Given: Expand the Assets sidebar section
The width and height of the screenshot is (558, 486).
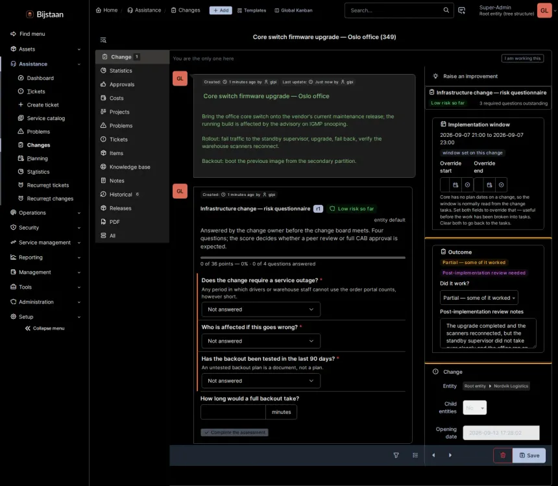Looking at the screenshot, I should point(45,49).
